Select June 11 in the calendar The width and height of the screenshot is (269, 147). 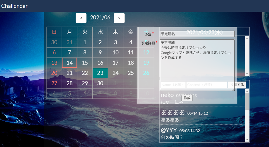131,52
